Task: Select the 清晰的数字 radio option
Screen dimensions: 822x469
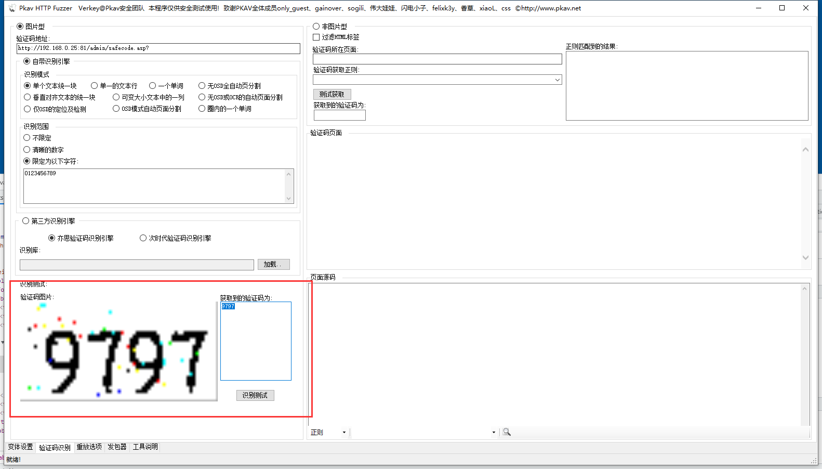Action: (x=27, y=150)
